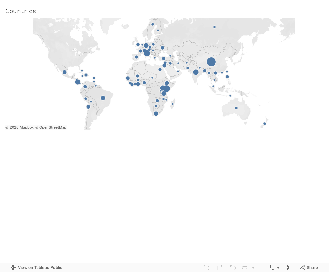Click the Revert (reset view) icon

[233, 268]
